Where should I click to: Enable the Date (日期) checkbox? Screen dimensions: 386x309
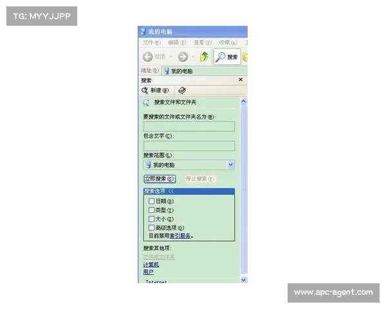coord(151,201)
